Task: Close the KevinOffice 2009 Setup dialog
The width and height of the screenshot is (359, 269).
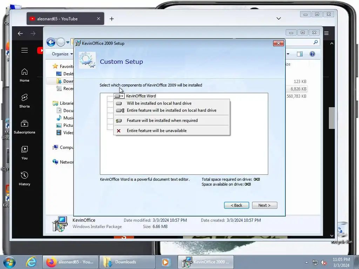Action: [x=278, y=43]
